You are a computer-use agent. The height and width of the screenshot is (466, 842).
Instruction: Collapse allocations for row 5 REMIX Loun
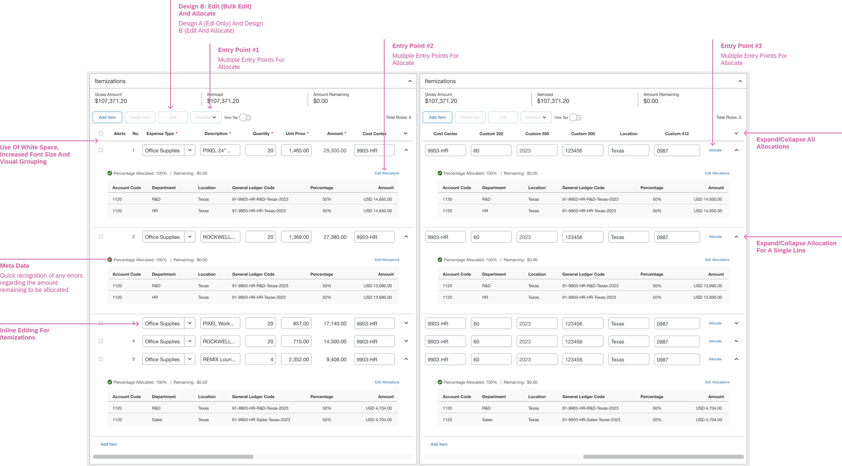click(406, 359)
